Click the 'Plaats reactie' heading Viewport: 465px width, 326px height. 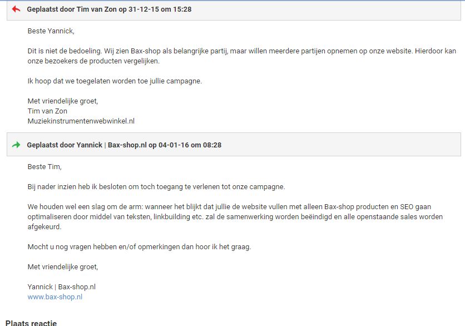(x=31, y=323)
